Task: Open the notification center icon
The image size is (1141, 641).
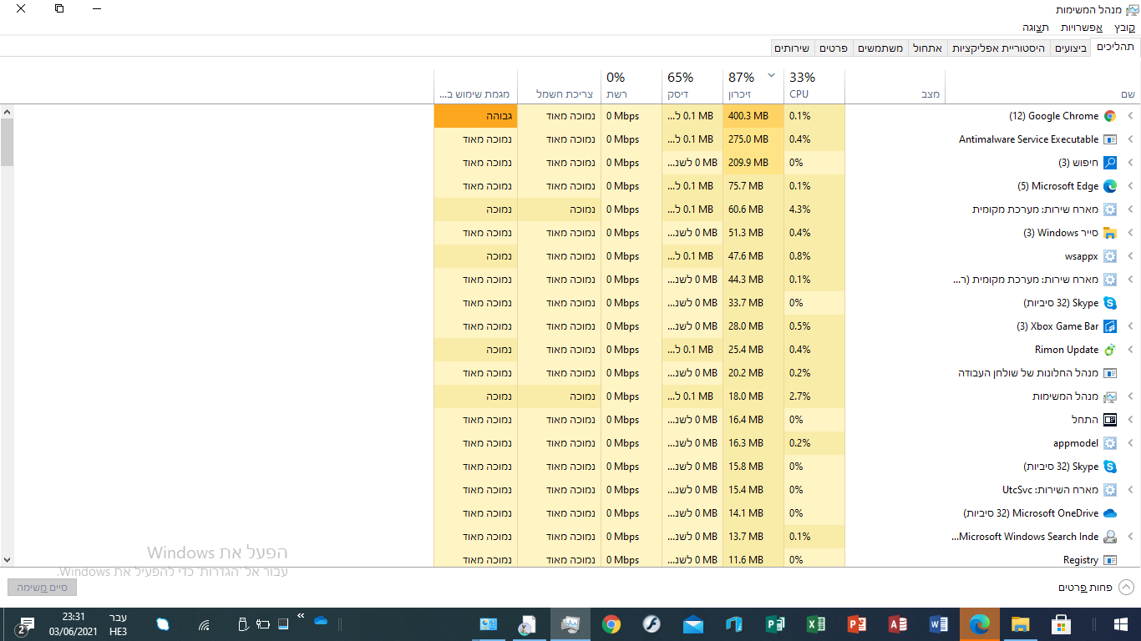Action: point(24,625)
